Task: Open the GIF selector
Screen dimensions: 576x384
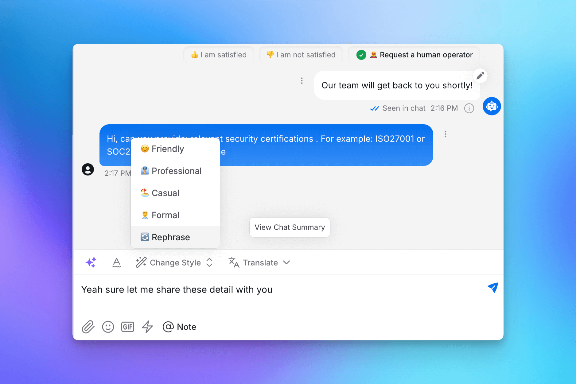Action: pos(127,327)
